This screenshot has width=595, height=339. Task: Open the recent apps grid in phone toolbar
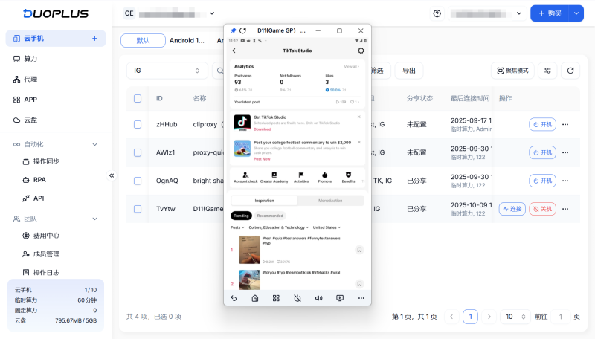(x=276, y=298)
